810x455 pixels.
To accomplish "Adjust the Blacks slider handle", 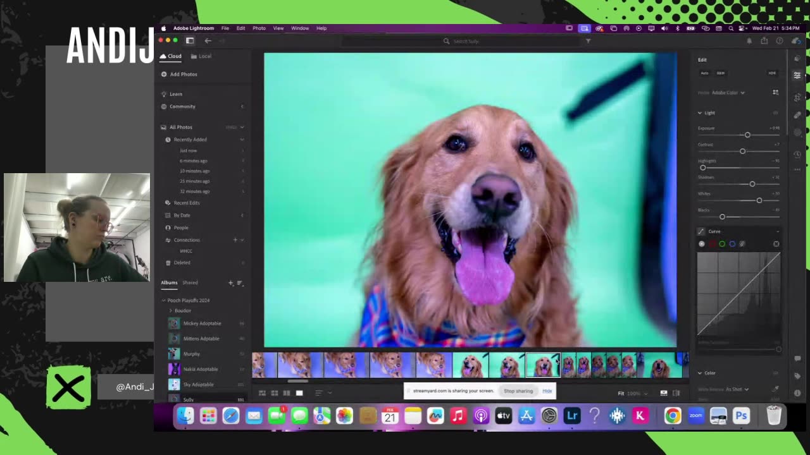I will click(722, 217).
